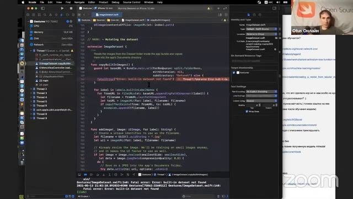The height and width of the screenshot is (199, 353).
Task: Click the Name field in Identity and Type
Action: [x=261, y=25]
